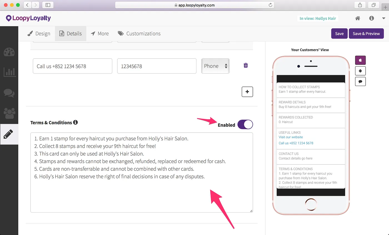The image size is (389, 235).
Task: Open the Customizations tab
Action: click(139, 34)
